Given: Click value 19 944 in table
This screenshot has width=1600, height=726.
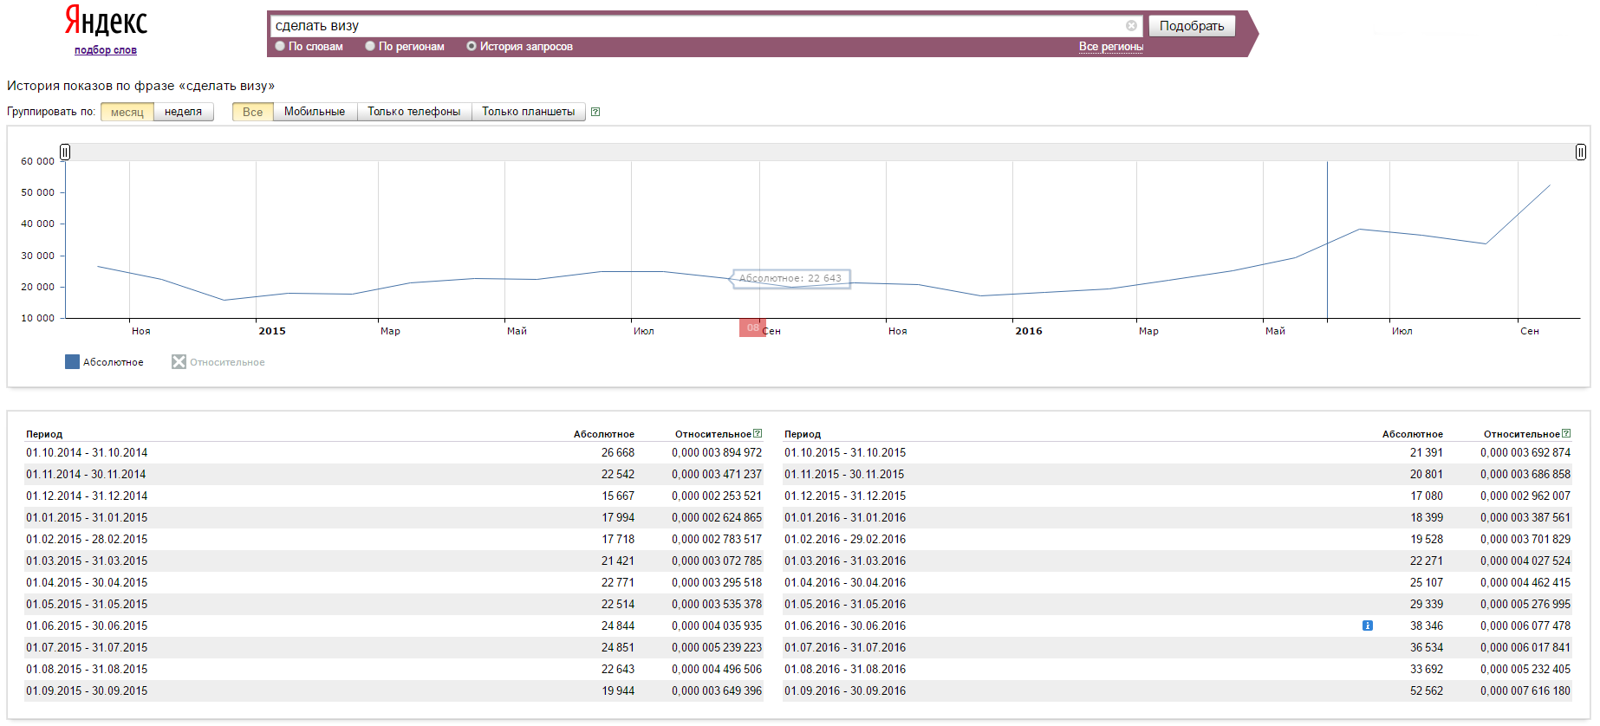Looking at the screenshot, I should (x=618, y=690).
